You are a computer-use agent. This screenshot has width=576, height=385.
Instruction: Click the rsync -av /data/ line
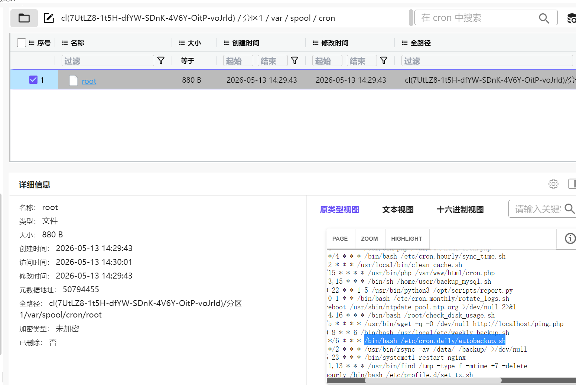pos(427,349)
